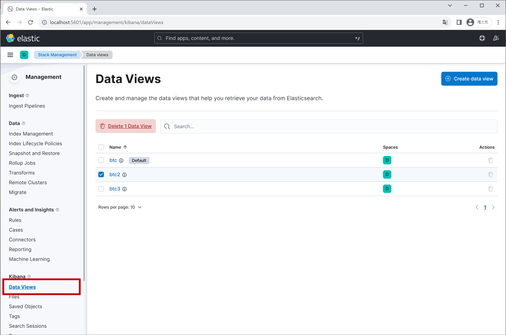Sort the table by the Name column
The height and width of the screenshot is (335, 506).
(x=118, y=147)
